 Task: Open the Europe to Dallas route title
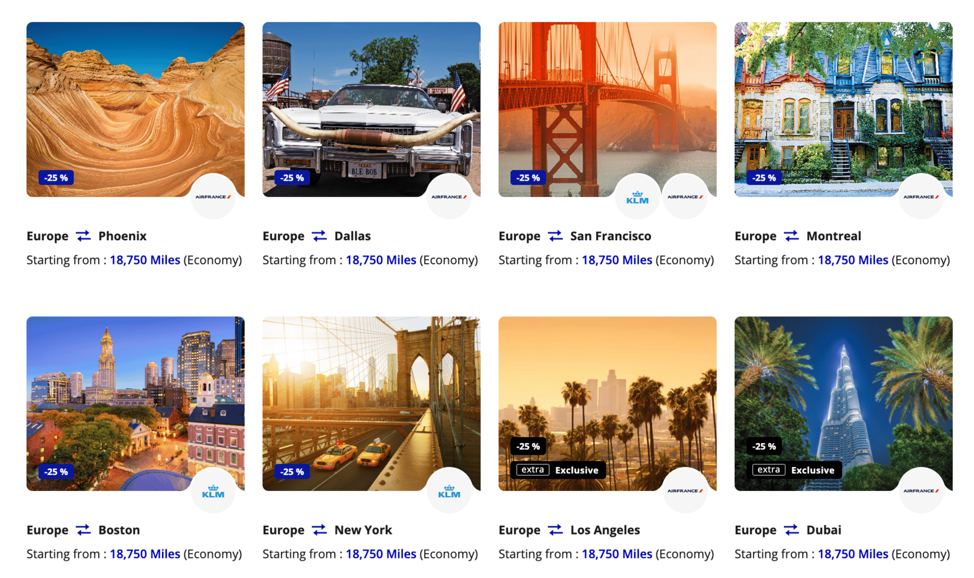317,236
